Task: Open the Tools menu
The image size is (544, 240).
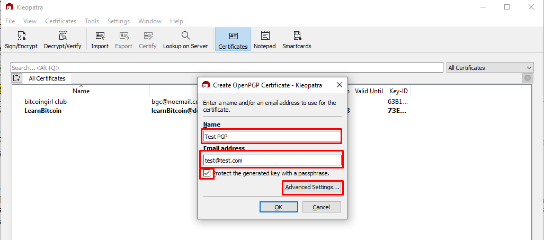Action: click(92, 21)
